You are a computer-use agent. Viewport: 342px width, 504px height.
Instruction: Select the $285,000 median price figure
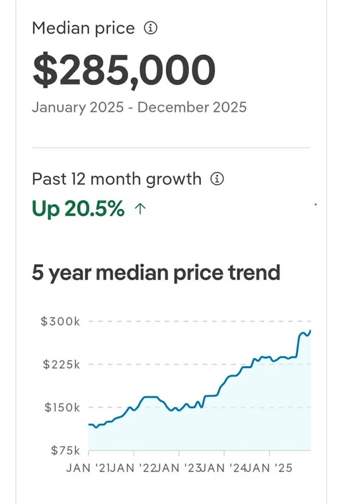pos(123,71)
